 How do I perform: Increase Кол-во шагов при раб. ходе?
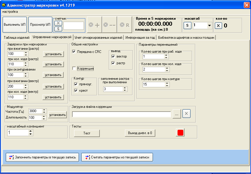coord(166,55)
